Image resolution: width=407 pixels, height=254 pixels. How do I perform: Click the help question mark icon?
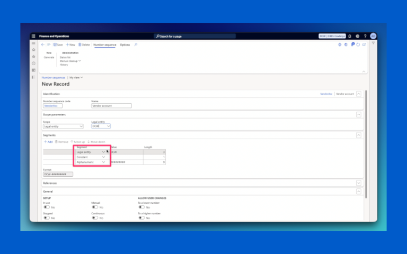(x=365, y=37)
